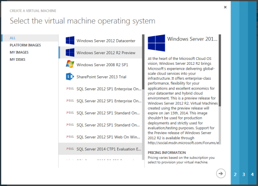Click the OS image list scrollbar thumb
This screenshot has height=186, width=258.
click(143, 62)
